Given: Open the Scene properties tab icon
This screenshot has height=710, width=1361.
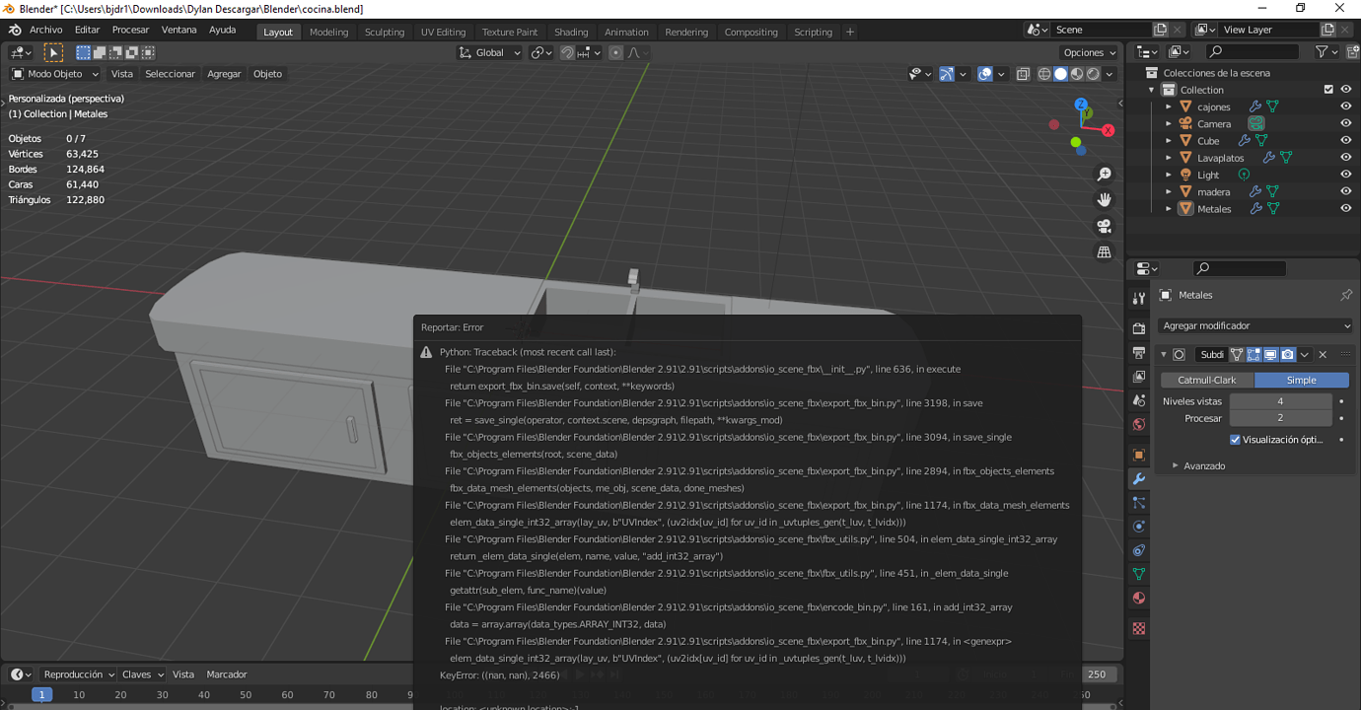Looking at the screenshot, I should (x=1139, y=400).
